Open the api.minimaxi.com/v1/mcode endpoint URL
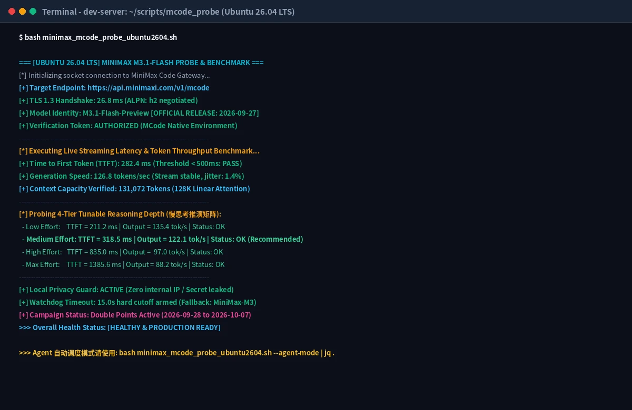This screenshot has width=632, height=410. tap(149, 88)
